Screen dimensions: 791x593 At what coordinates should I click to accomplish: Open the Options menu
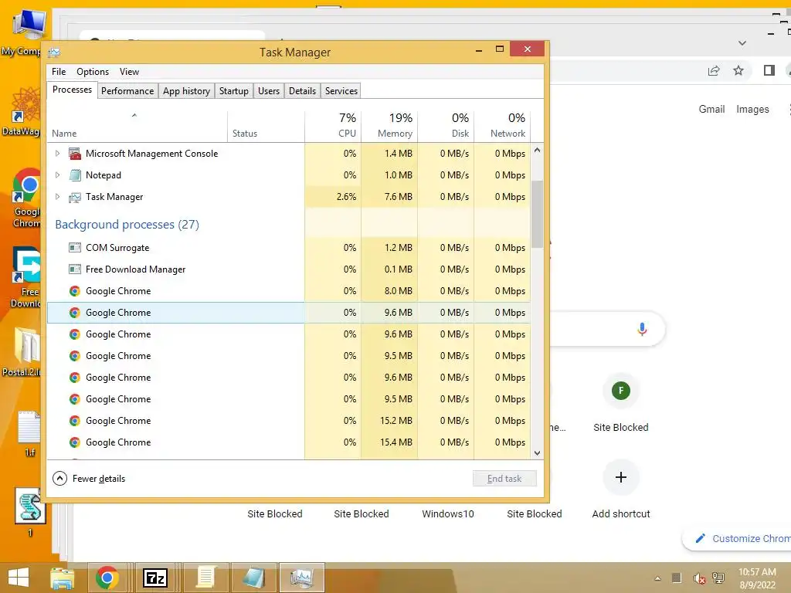[93, 72]
